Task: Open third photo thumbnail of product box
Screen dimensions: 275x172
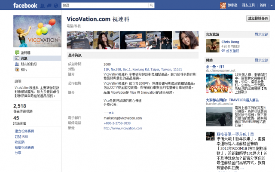Action: [x=133, y=40]
